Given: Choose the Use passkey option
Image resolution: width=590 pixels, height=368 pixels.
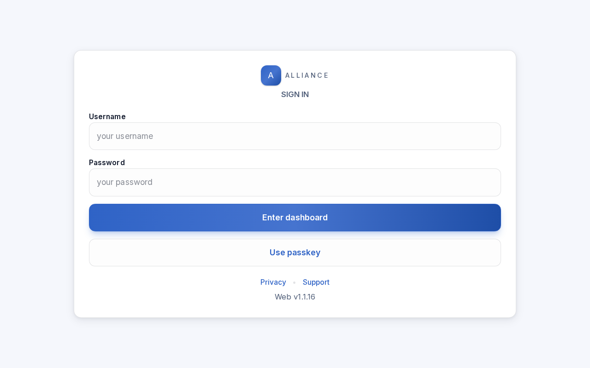Looking at the screenshot, I should tap(295, 253).
